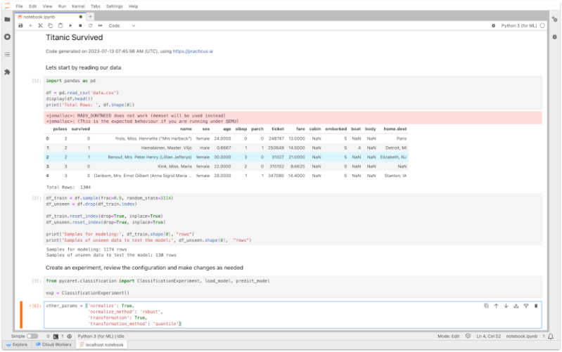Open the Tabs menu

(96, 6)
